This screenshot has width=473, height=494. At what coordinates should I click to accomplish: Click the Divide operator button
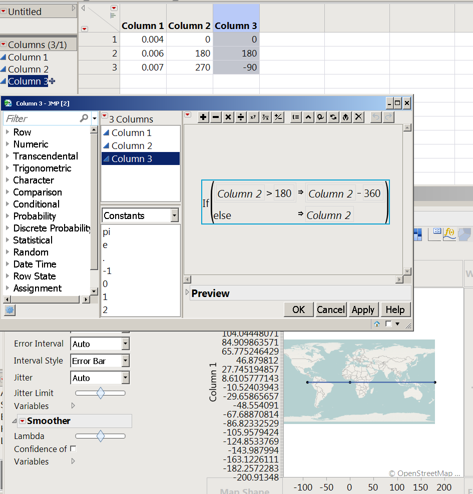[x=241, y=117]
